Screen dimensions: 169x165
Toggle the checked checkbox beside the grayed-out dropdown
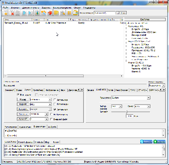click(55, 109)
